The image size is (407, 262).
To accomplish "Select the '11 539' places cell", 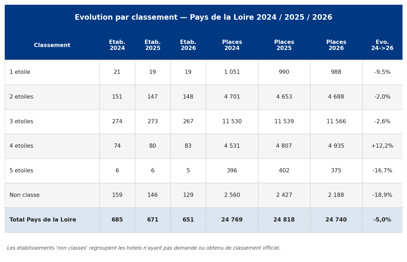I will pyautogui.click(x=284, y=122).
